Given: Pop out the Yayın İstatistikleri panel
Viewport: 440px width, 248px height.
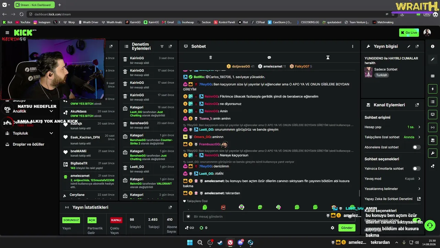Looking at the screenshot, I should [x=170, y=207].
